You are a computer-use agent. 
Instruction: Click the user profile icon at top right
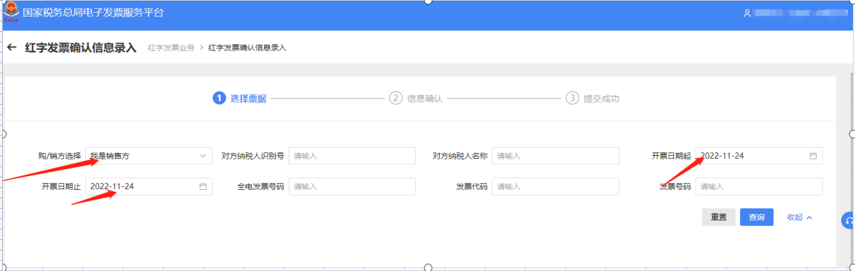747,13
